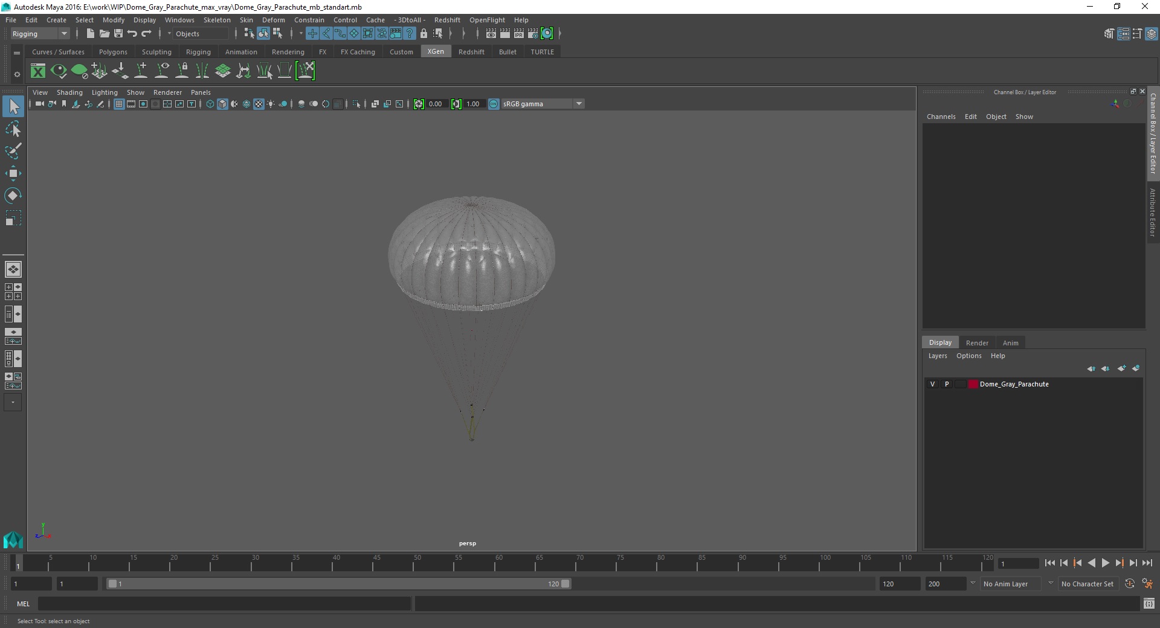
Task: Open the Channels menu in Channel Box
Action: click(x=941, y=117)
